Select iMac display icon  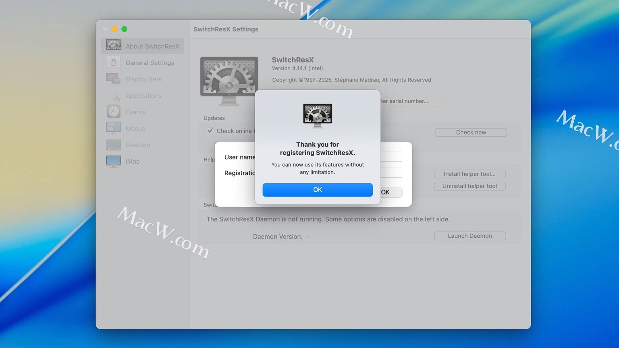[114, 161]
